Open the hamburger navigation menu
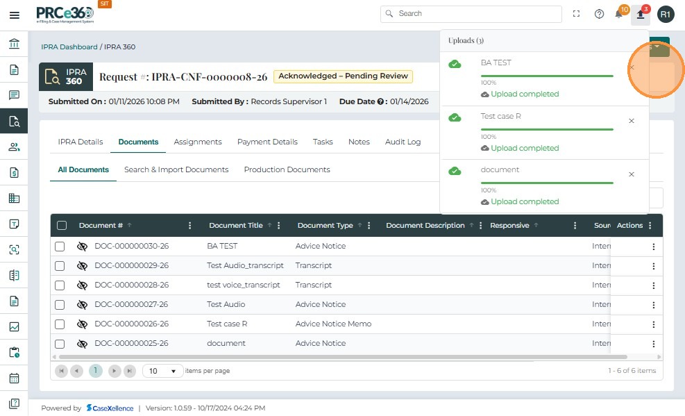 tap(14, 15)
